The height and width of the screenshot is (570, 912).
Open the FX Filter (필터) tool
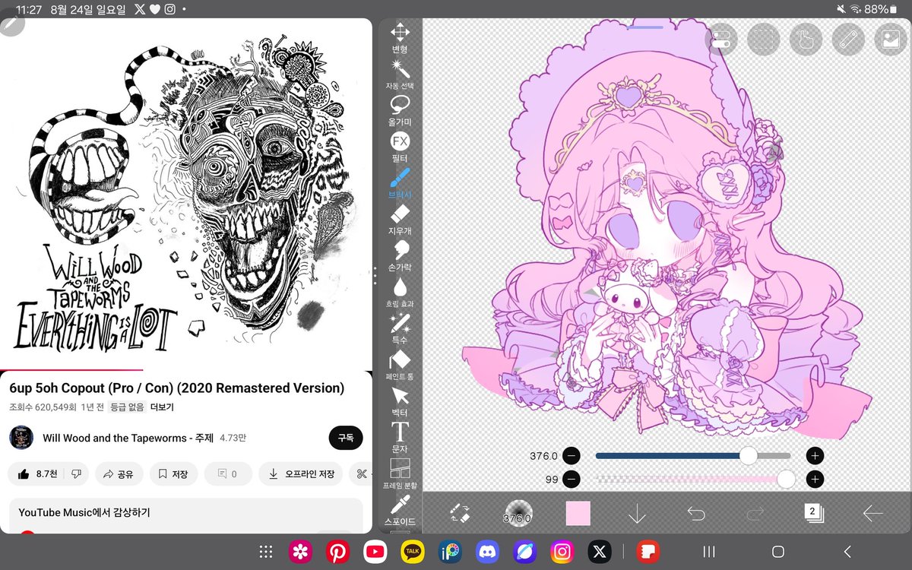(x=400, y=147)
